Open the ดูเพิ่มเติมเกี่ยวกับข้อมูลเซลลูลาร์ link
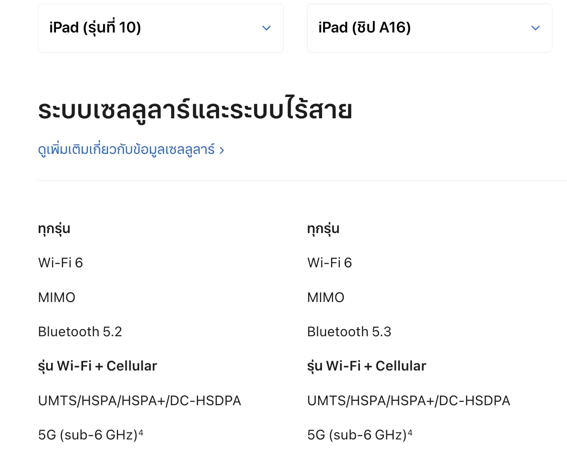The height and width of the screenshot is (451, 567). tap(131, 150)
